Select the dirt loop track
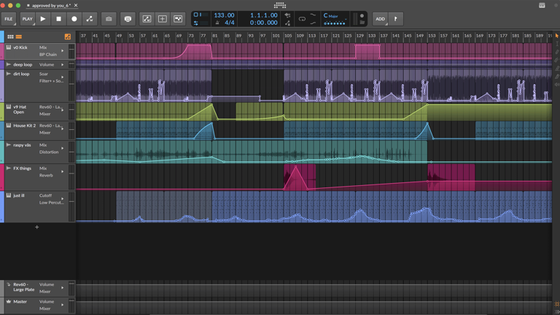560x315 pixels. click(21, 74)
